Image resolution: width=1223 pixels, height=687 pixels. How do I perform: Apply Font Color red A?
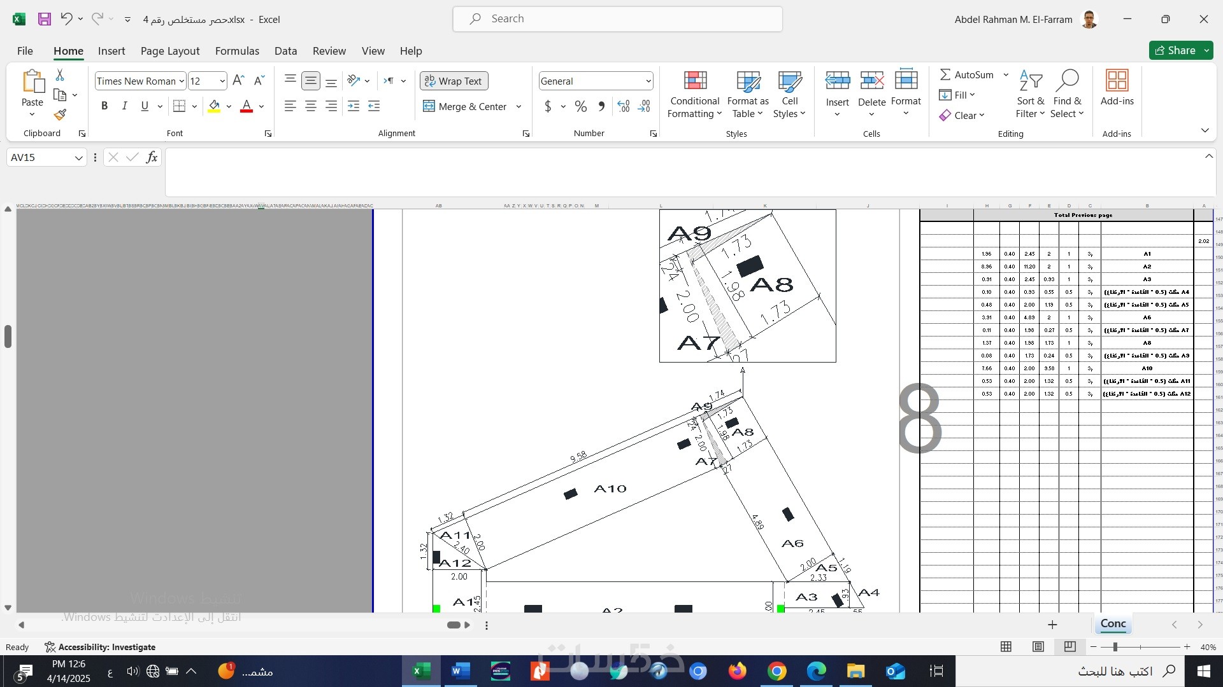coord(247,106)
